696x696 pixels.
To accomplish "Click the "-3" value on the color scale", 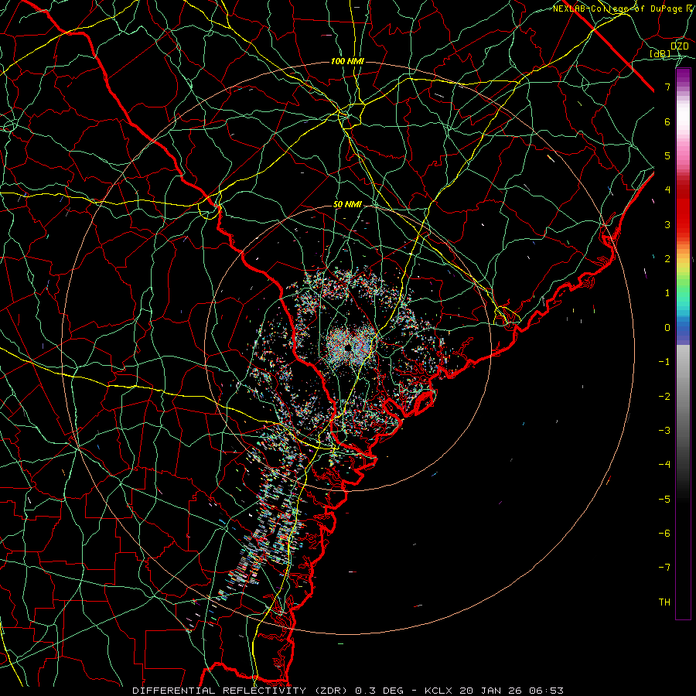I will point(664,431).
